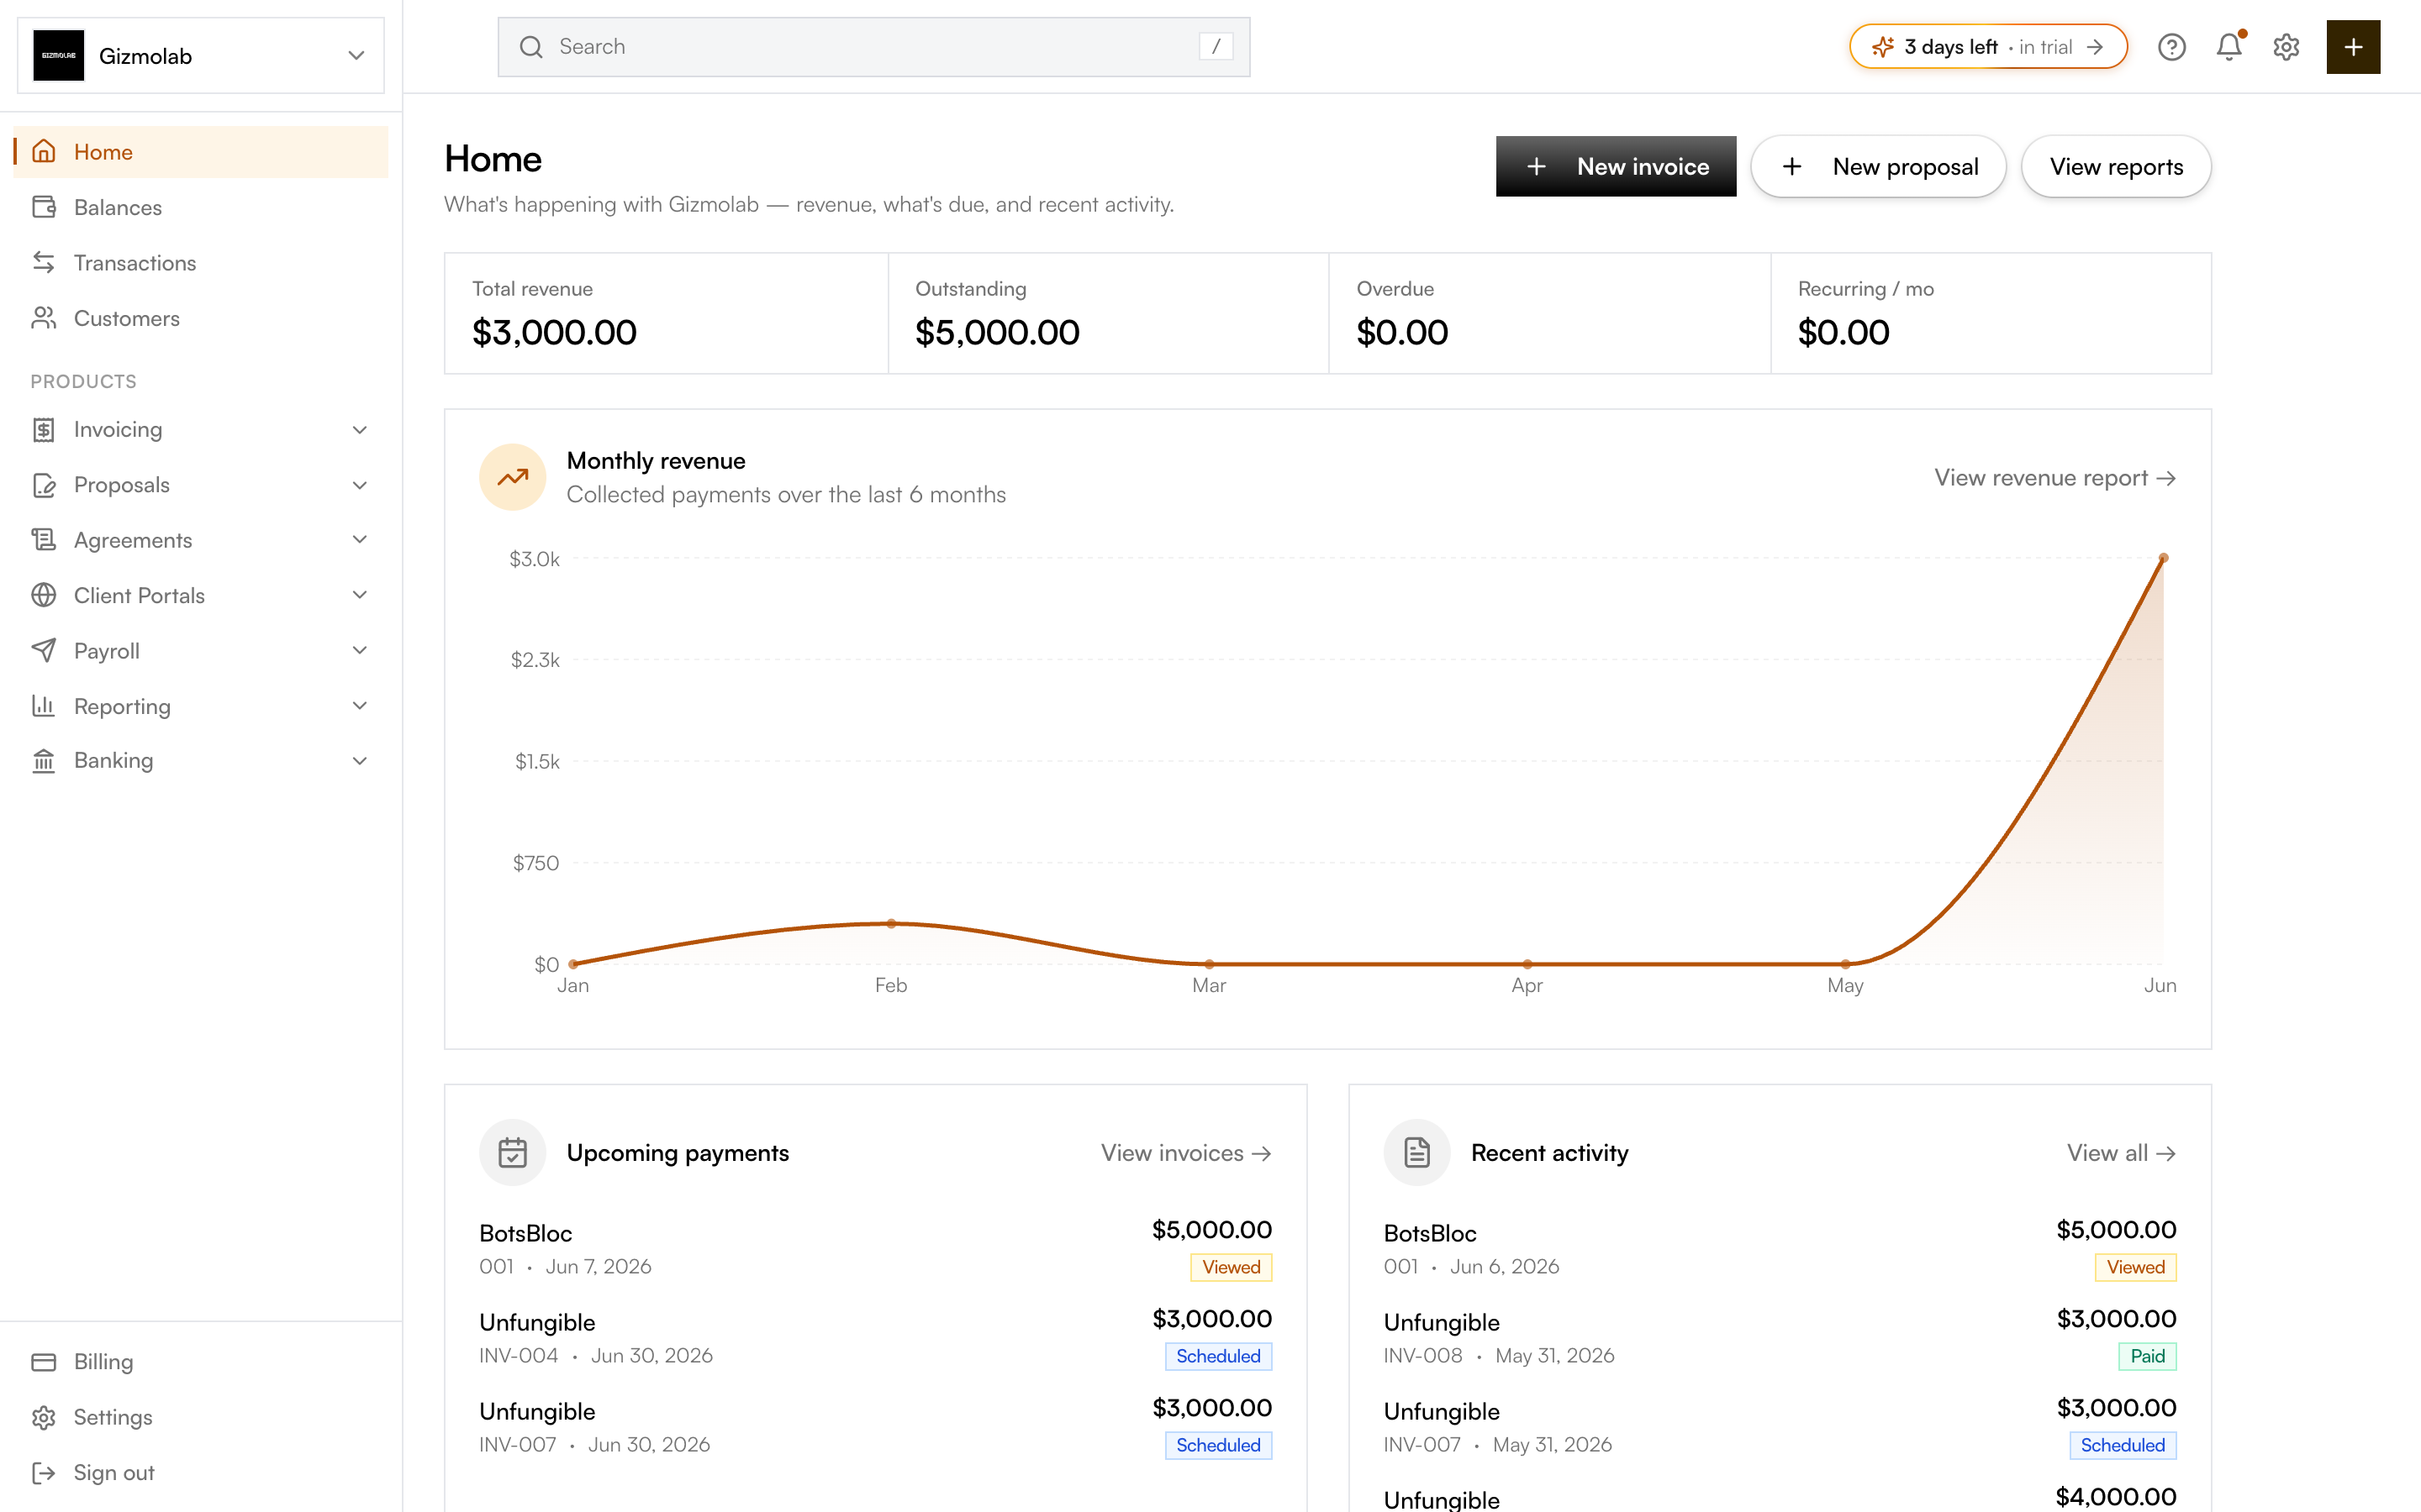Click the 3 days left trial badge
Screen dimensions: 2421x1512
click(x=1988, y=47)
